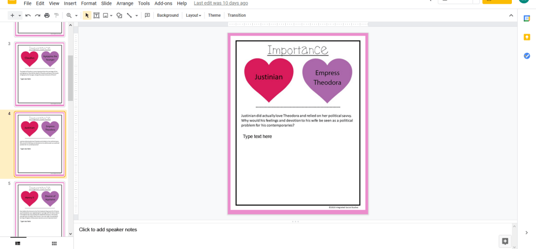Click the Background button
Viewport: 536px width, 249px height.
pyautogui.click(x=168, y=16)
